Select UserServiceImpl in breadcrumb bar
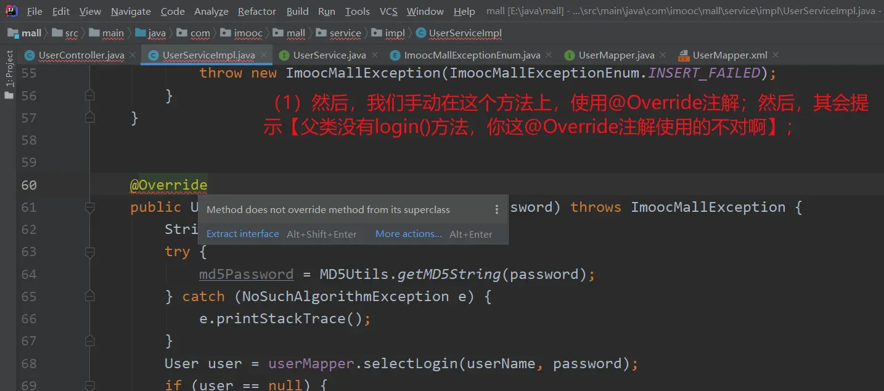The height and width of the screenshot is (391, 884). 459,33
